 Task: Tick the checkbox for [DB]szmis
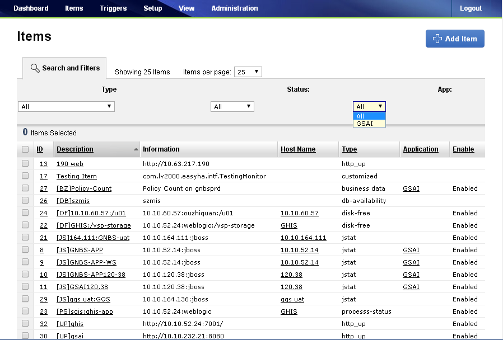(x=25, y=200)
